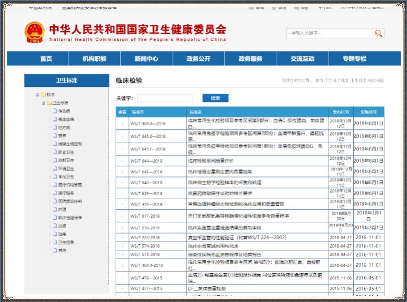407x302 pixels.
Task: Open the D-二聚体定量检测 standard link
Action: click(207, 288)
